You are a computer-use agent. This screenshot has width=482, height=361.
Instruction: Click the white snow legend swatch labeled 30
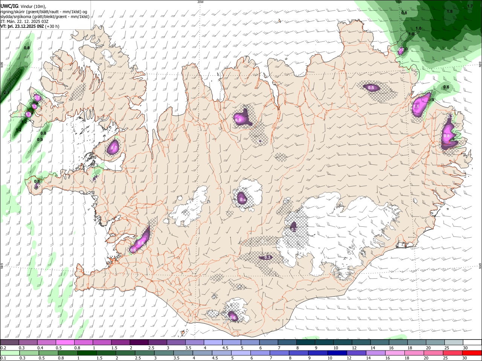(x=472, y=343)
